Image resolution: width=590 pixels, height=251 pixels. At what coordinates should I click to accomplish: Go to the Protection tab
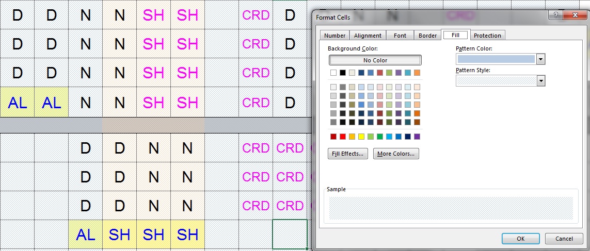(487, 36)
